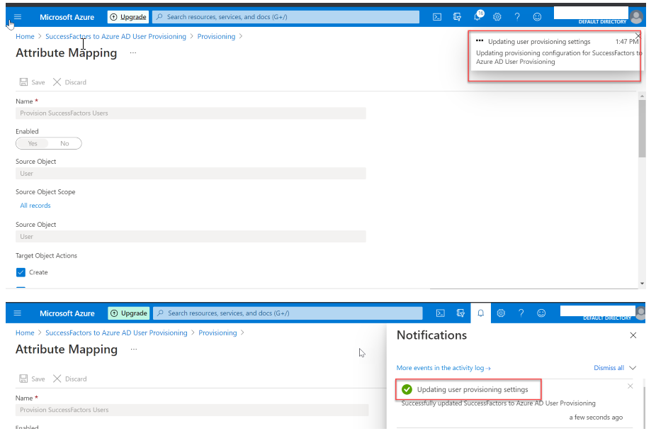Open More events in the activity log
656x436 pixels.
pos(443,368)
